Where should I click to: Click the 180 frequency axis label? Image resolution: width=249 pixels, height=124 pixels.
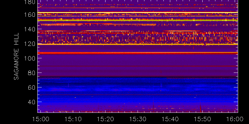click(x=30, y=2)
